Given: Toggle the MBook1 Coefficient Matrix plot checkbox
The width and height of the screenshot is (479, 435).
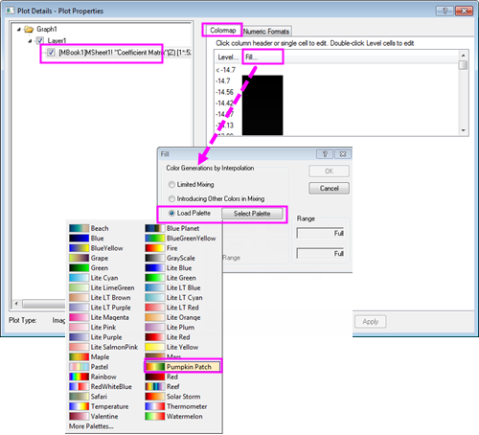Looking at the screenshot, I should pyautogui.click(x=51, y=53).
